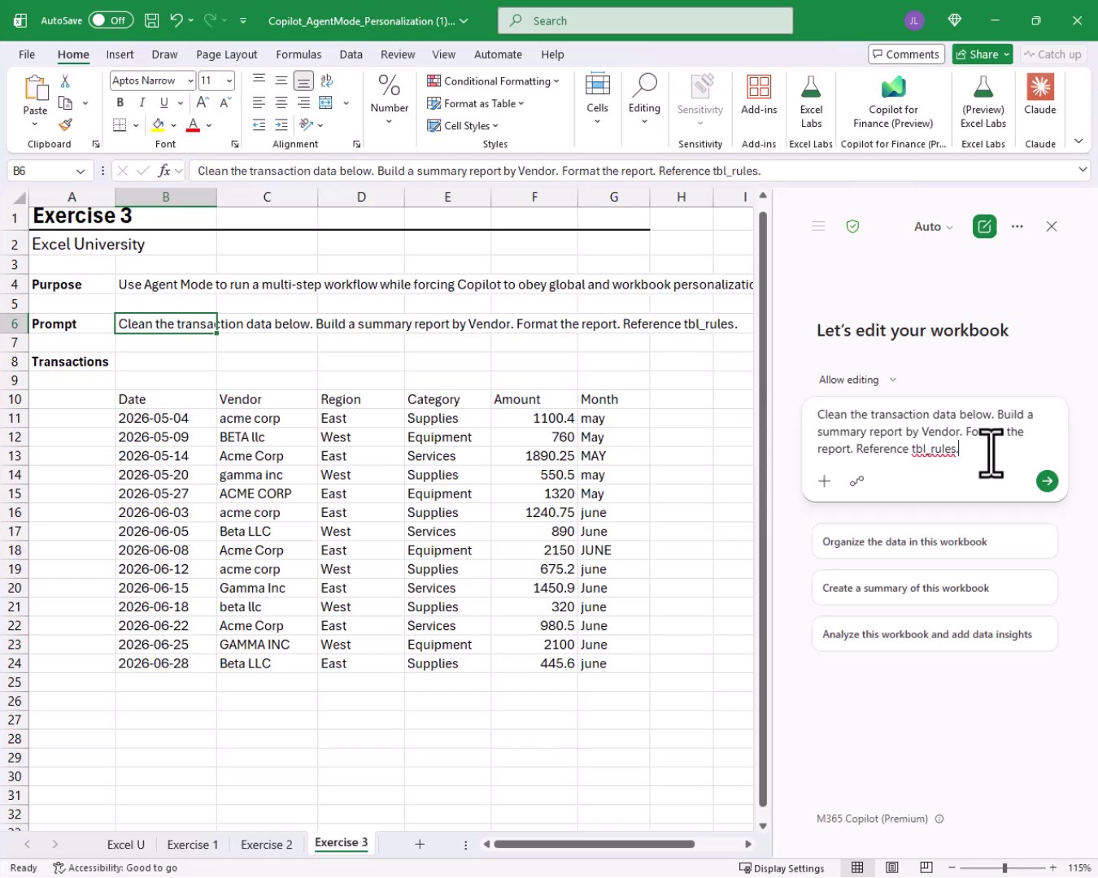
Task: Expand Cell Styles menu
Action: (463, 125)
